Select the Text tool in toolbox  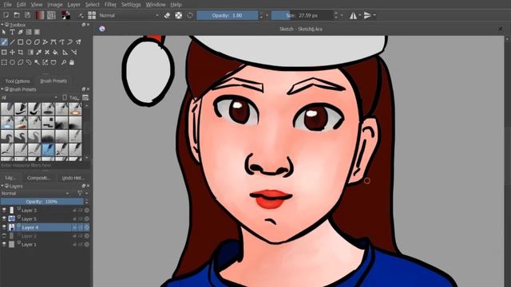12,32
